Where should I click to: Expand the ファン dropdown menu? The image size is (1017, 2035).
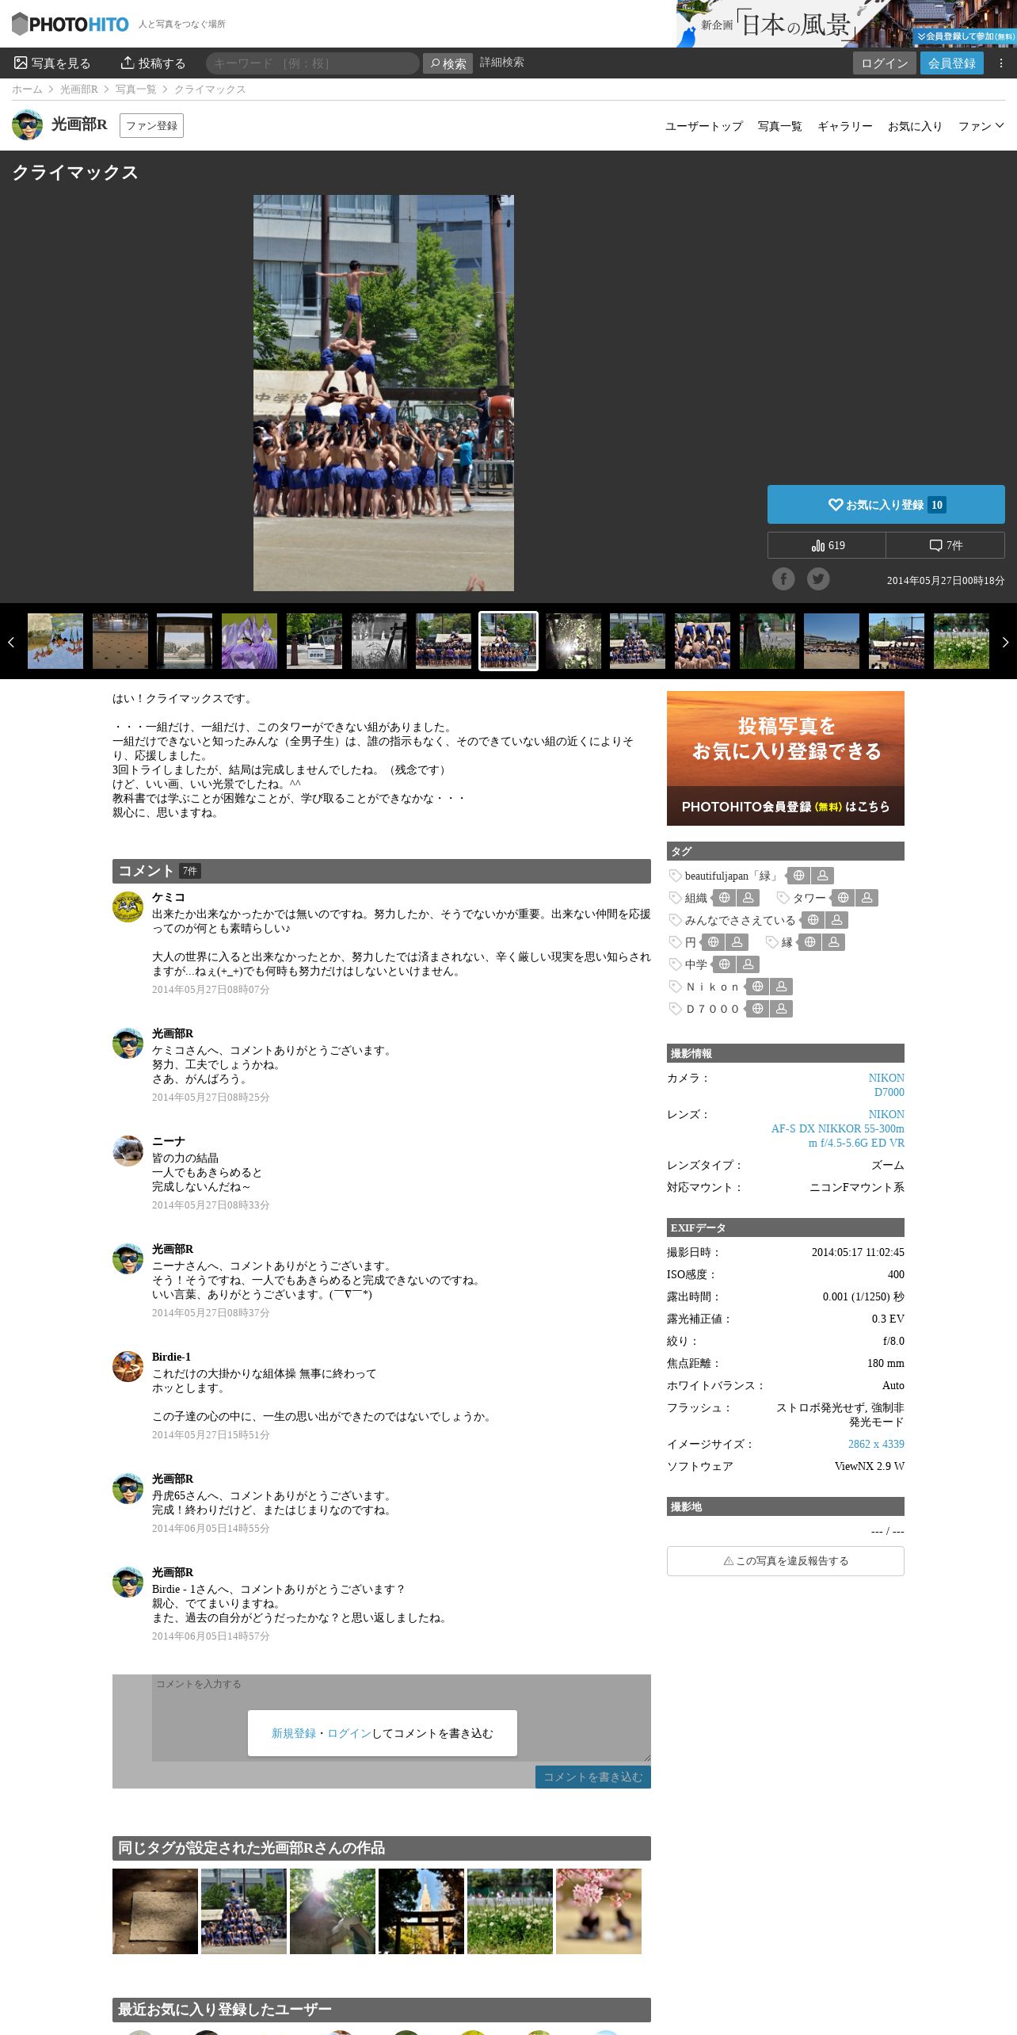tap(981, 126)
